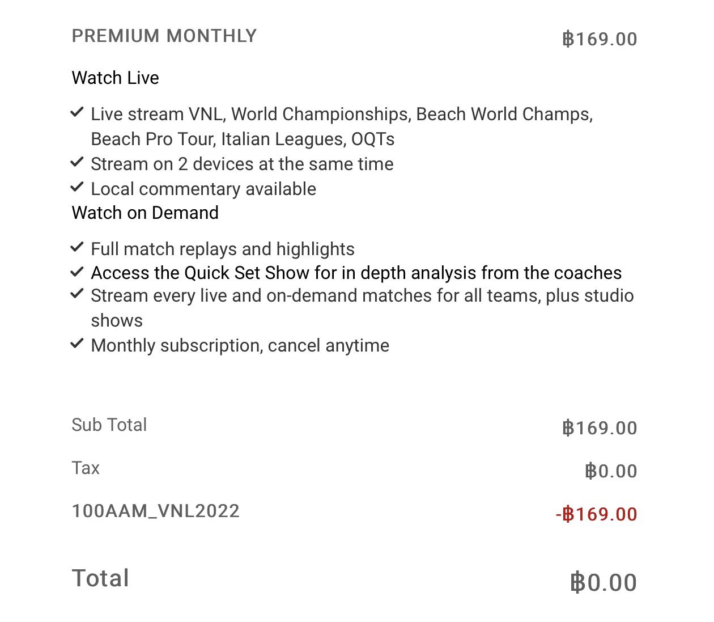Click the Tax ฿0.00 amount
Screen dimensions: 714x622
coord(611,471)
